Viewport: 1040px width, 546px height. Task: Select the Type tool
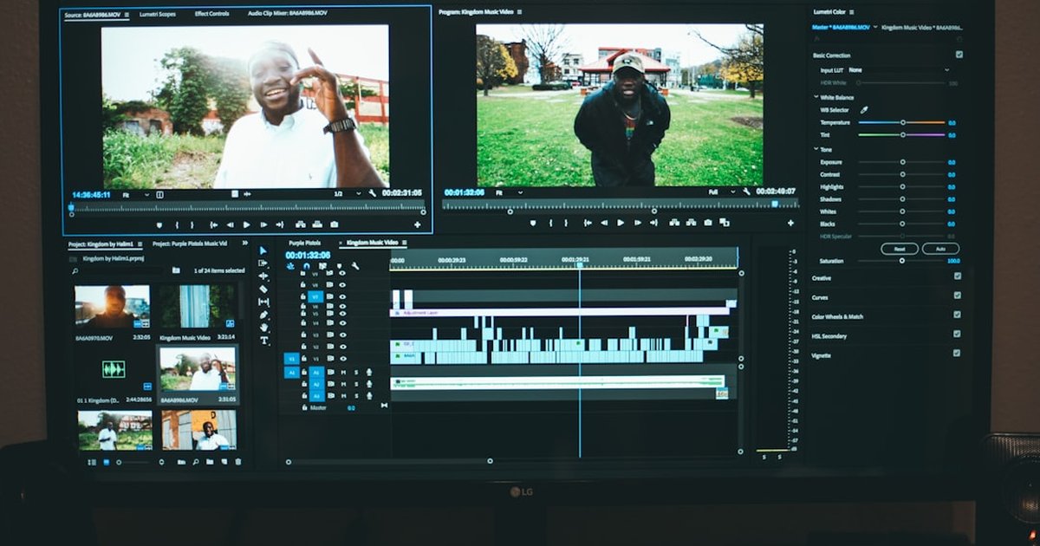264,341
